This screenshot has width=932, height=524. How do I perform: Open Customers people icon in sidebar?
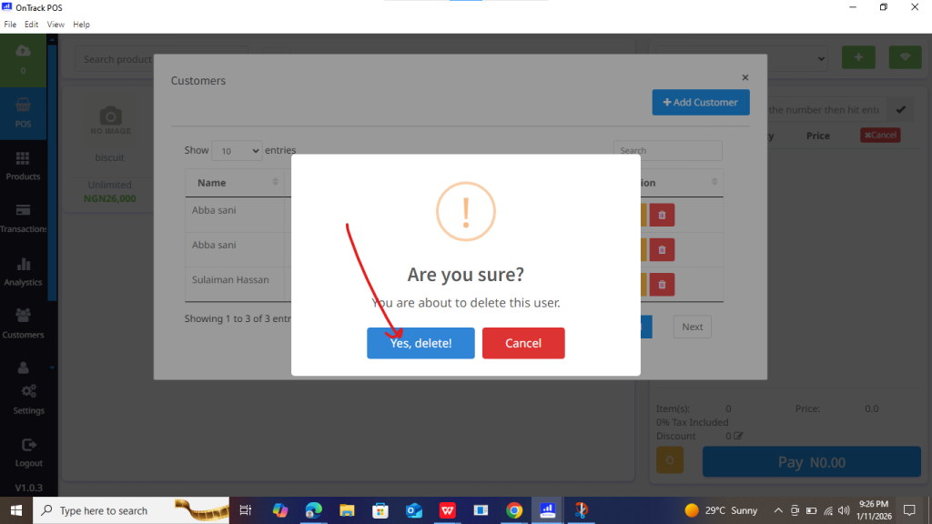pos(24,323)
